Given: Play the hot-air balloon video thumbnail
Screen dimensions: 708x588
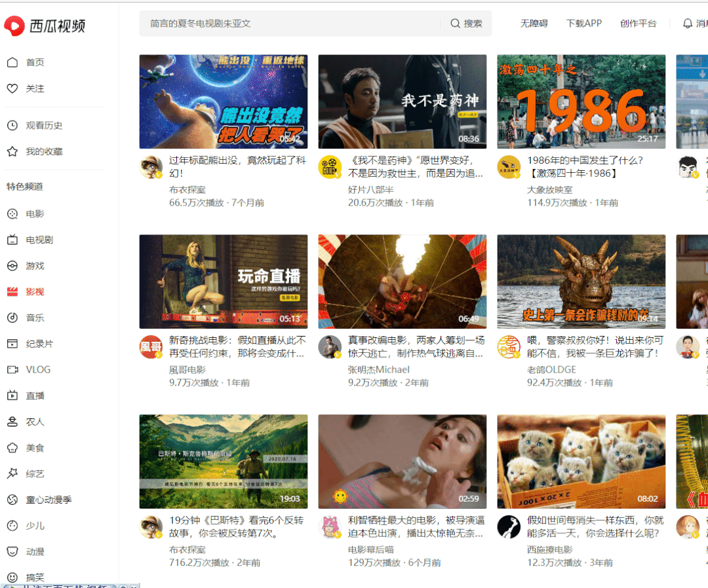Looking at the screenshot, I should 403,282.
